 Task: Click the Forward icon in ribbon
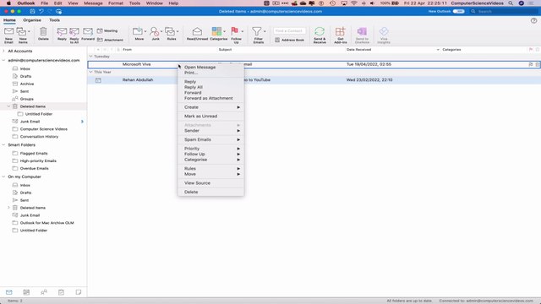click(x=88, y=32)
